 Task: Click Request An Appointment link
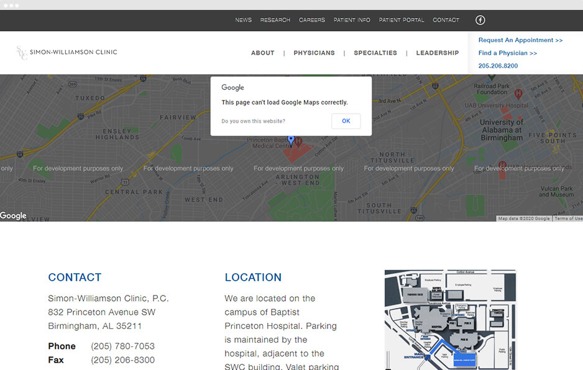(521, 40)
